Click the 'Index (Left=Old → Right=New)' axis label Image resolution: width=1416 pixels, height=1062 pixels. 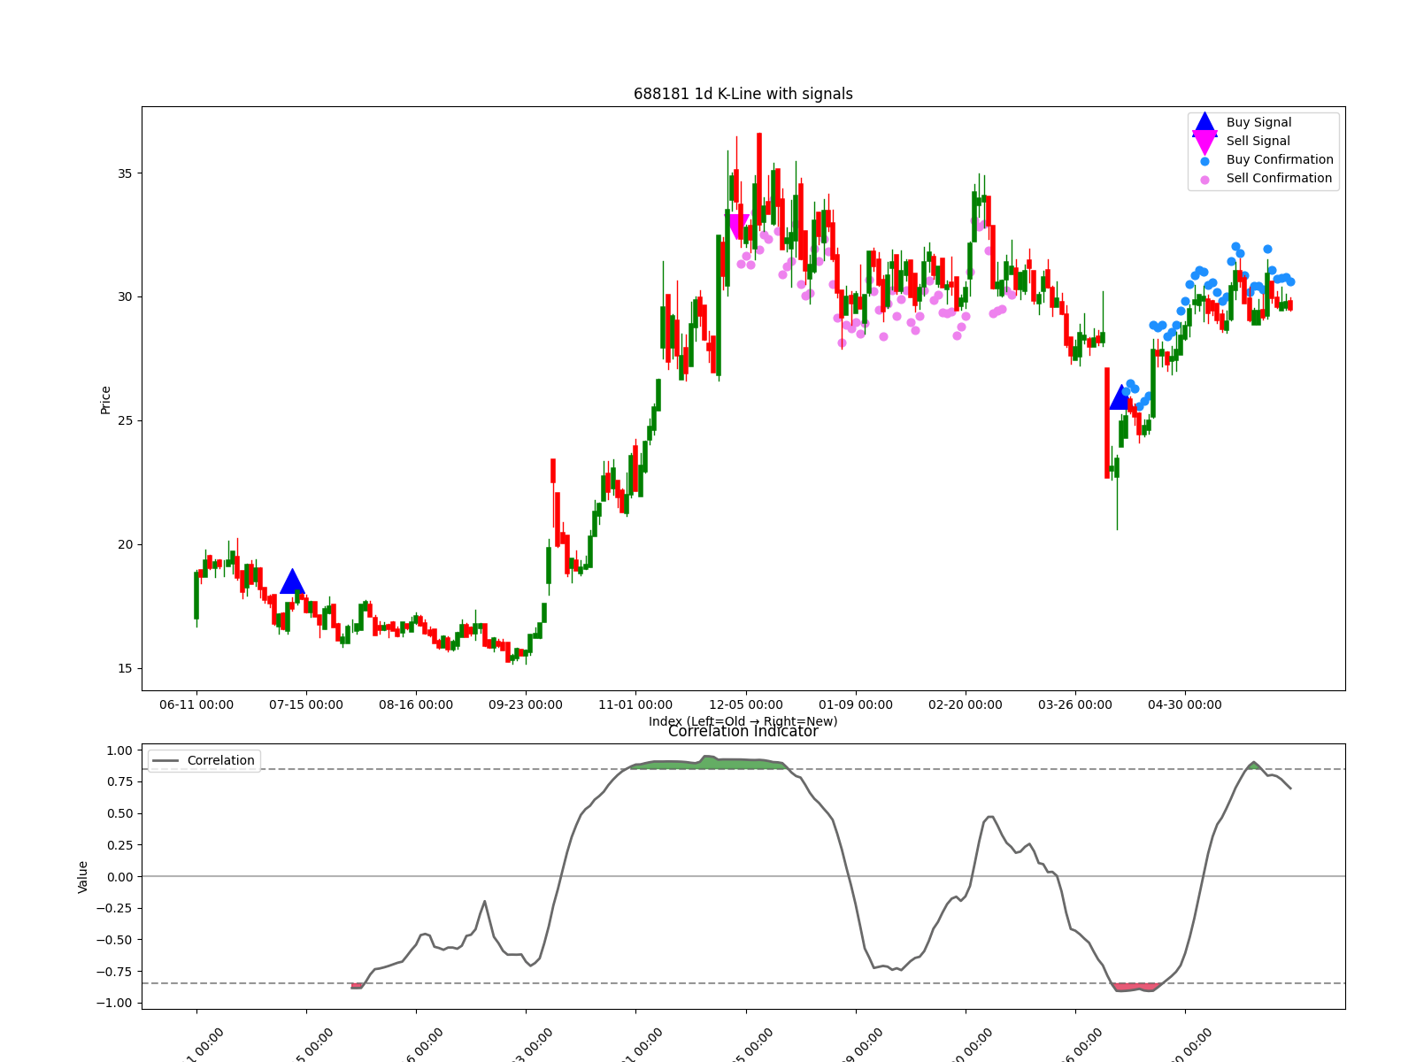tap(743, 721)
